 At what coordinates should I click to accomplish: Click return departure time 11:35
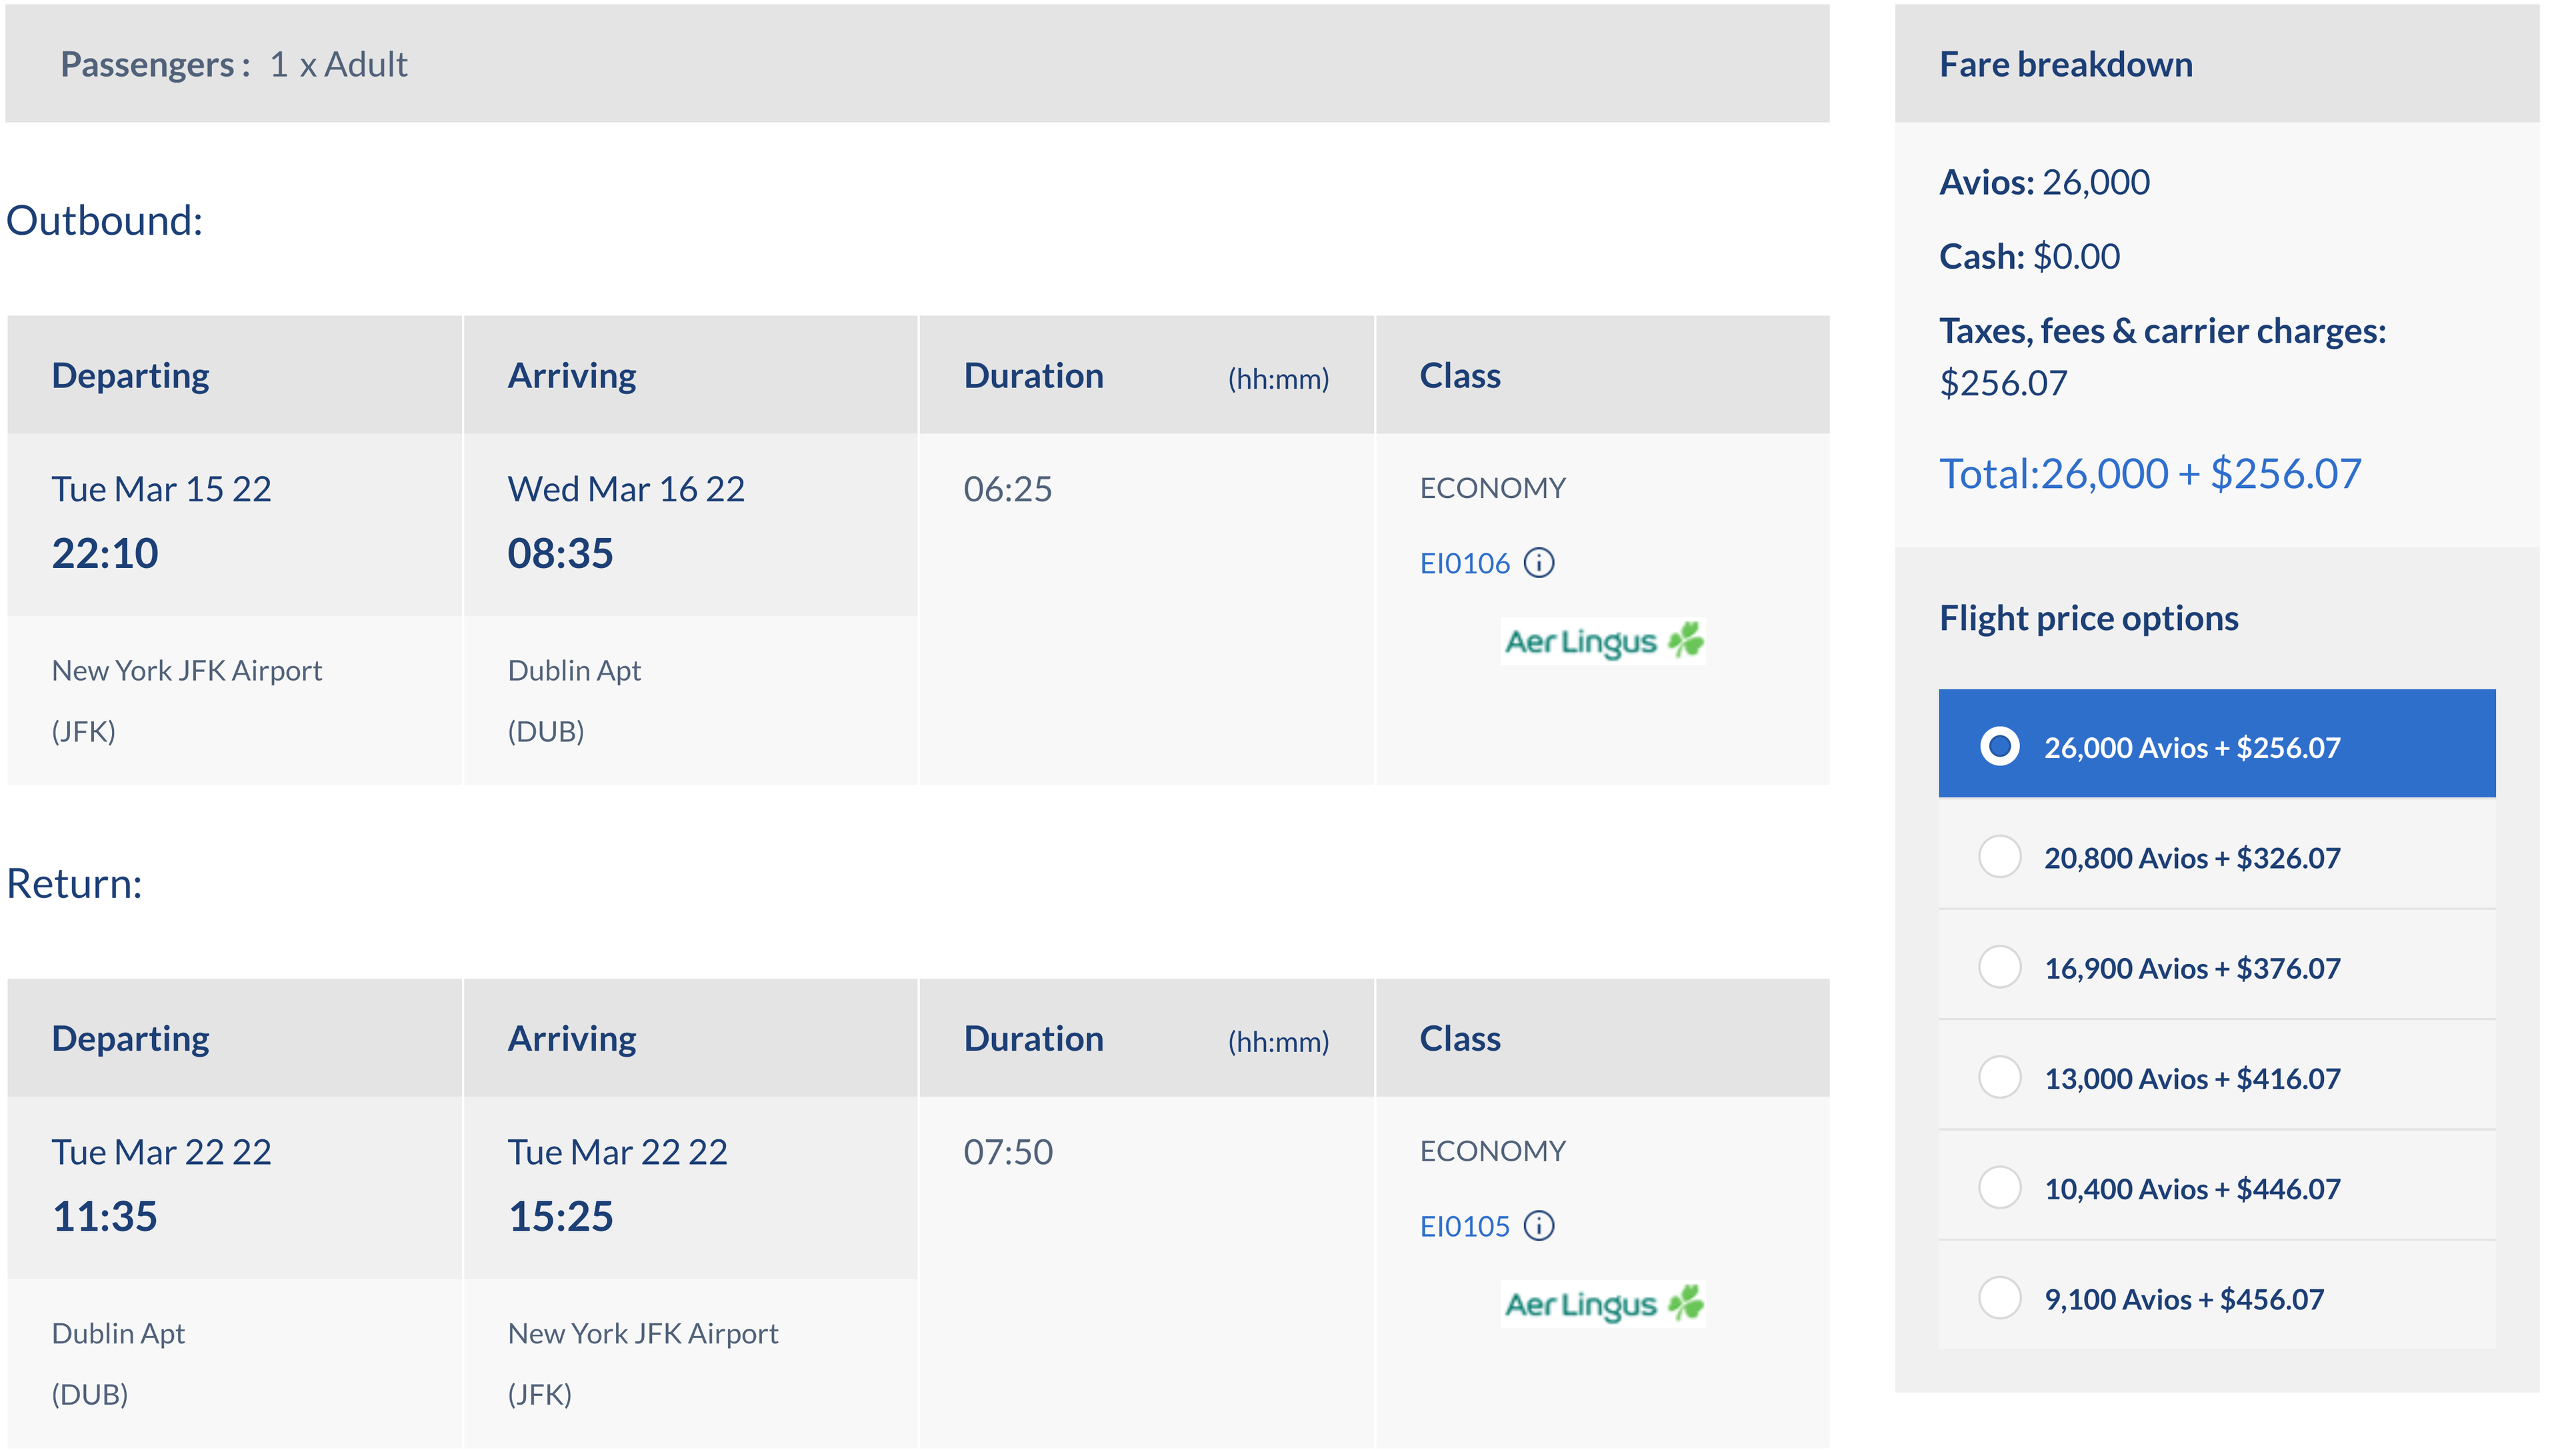(x=105, y=1216)
